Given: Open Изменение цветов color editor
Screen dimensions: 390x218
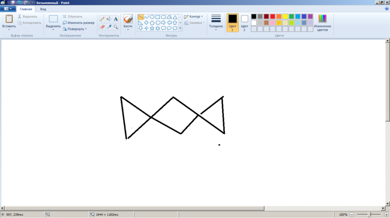Looking at the screenshot, I should [x=322, y=22].
